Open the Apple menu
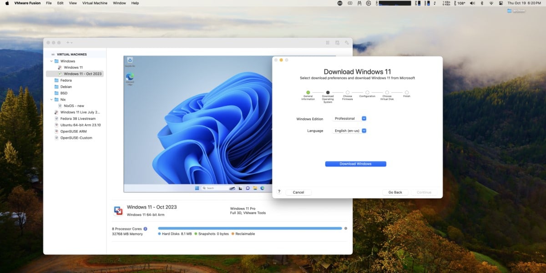The width and height of the screenshot is (546, 273). point(7,3)
